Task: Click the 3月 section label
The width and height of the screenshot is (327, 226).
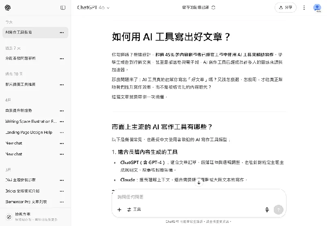Action: (x=8, y=170)
